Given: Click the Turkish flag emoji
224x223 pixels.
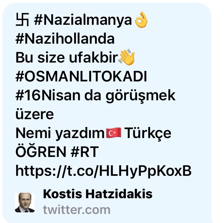Looking at the screenshot, I should point(114,133).
